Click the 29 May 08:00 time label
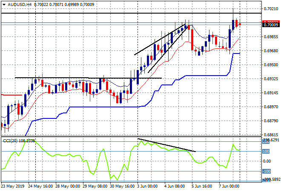 (x=95, y=186)
